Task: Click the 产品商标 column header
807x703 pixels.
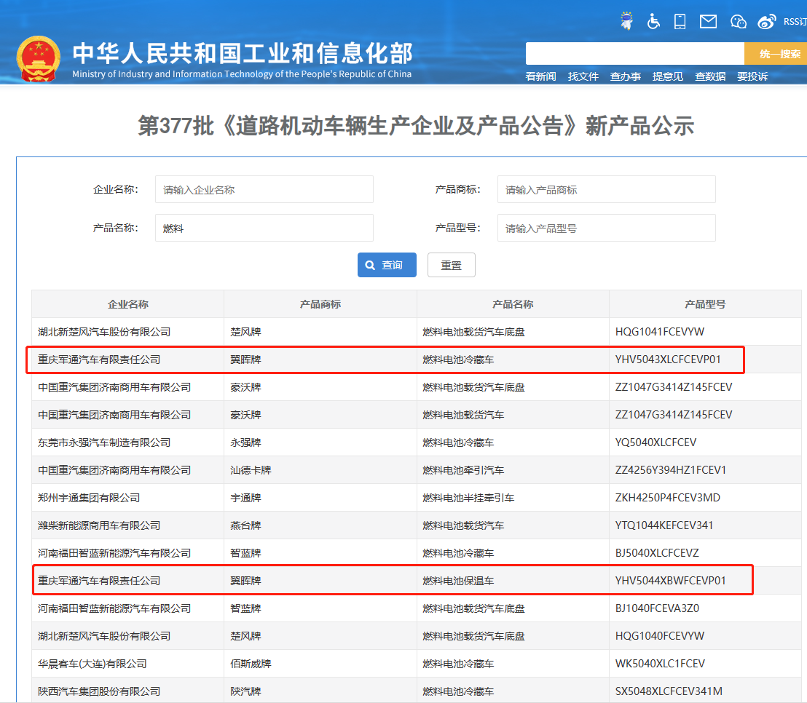Action: pos(320,304)
